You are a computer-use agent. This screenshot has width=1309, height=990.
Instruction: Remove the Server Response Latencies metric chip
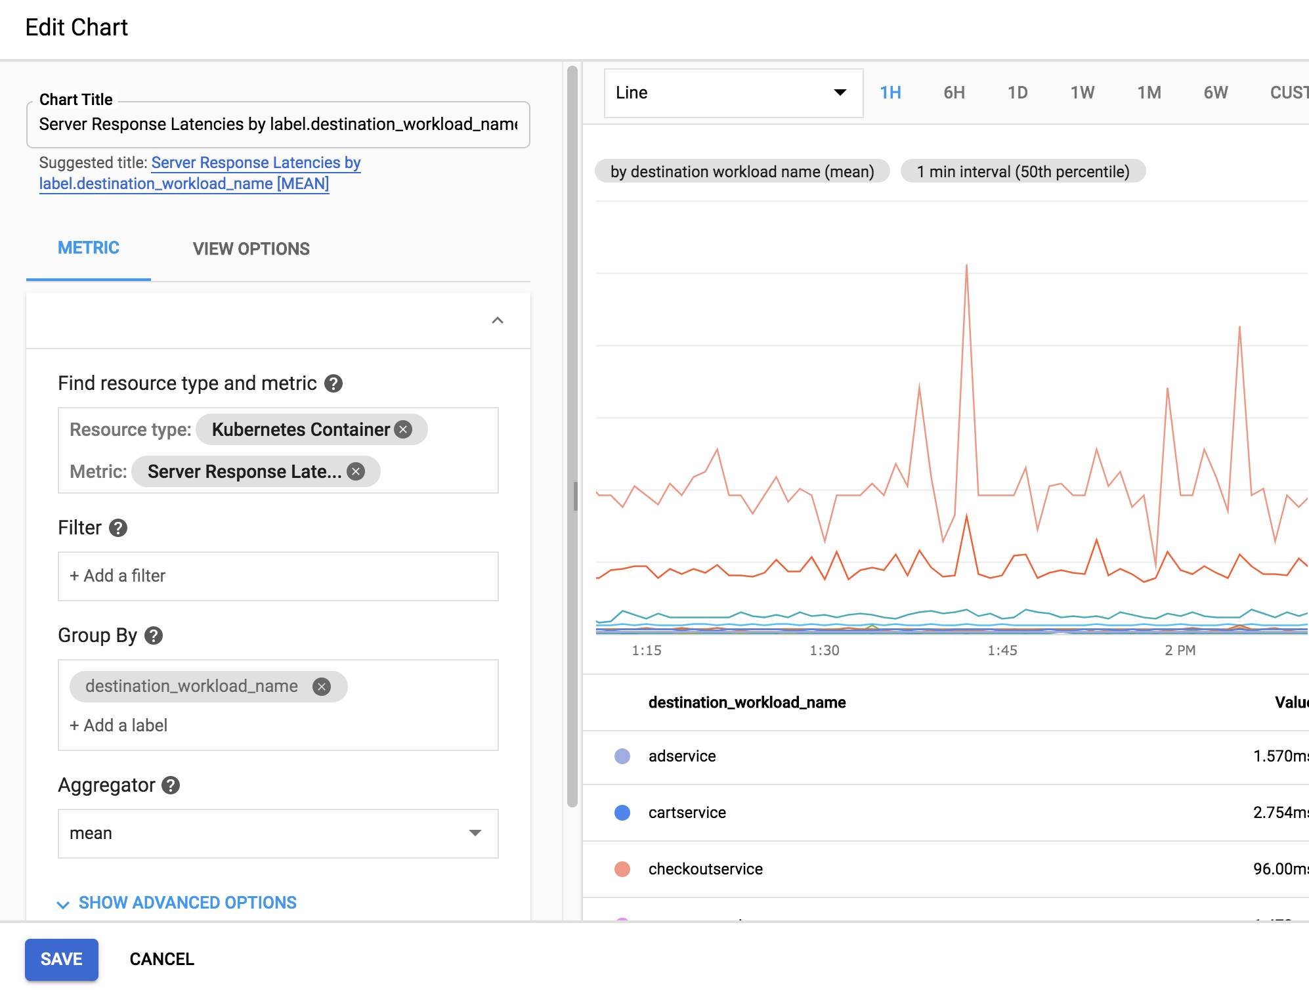point(356,471)
